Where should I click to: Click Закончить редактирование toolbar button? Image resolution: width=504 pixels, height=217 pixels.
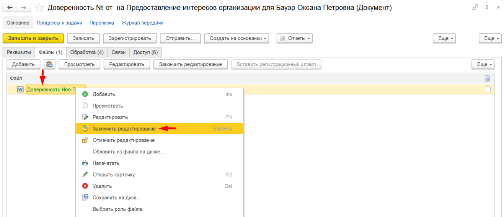(x=191, y=64)
